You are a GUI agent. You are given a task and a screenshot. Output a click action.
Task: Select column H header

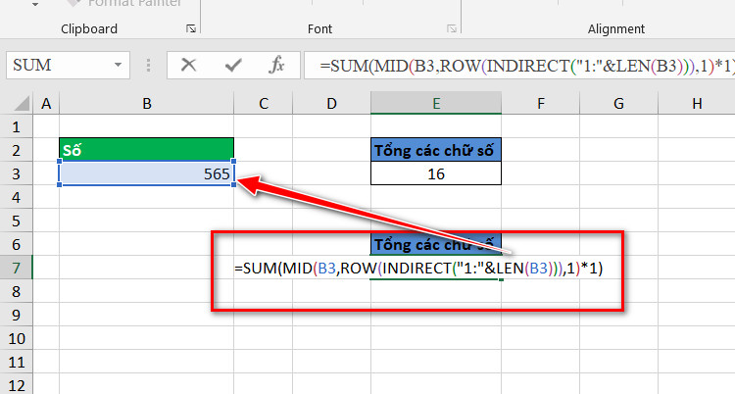point(697,104)
